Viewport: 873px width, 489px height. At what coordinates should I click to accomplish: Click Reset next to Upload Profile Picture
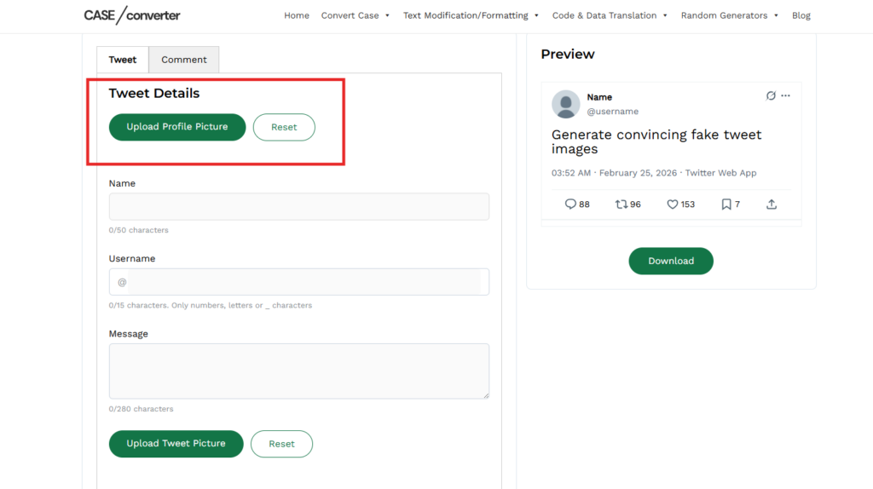click(x=284, y=127)
